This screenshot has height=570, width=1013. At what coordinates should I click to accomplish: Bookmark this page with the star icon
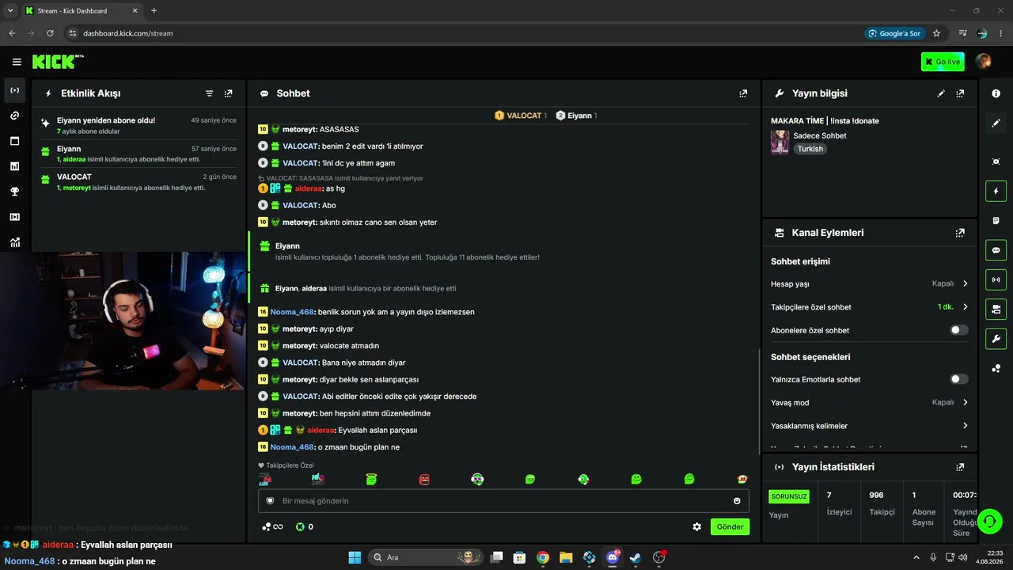coord(937,33)
